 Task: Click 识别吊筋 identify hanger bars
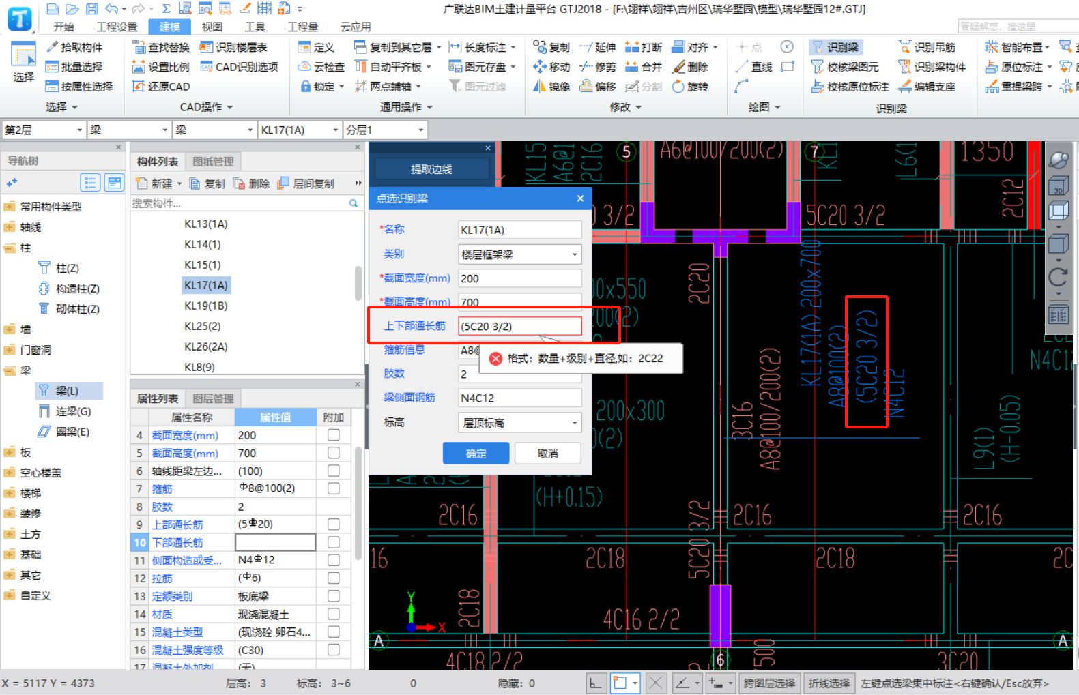point(927,47)
